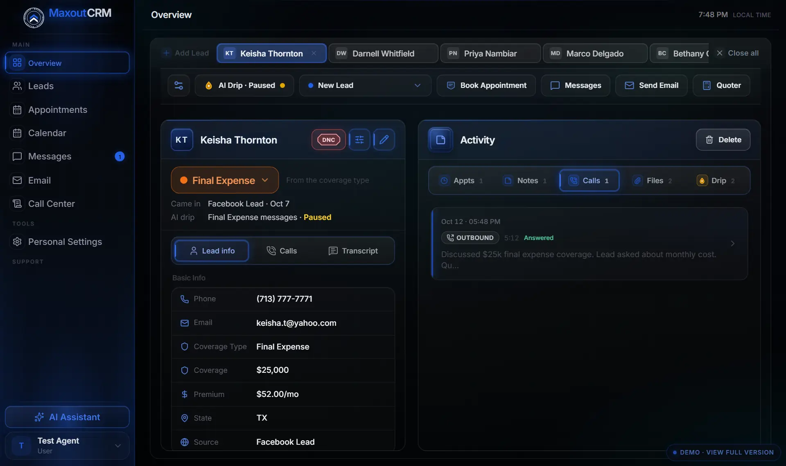Open the filter settings icon in the lead toolbar
Viewport: 786px width, 466px height.
(178, 85)
